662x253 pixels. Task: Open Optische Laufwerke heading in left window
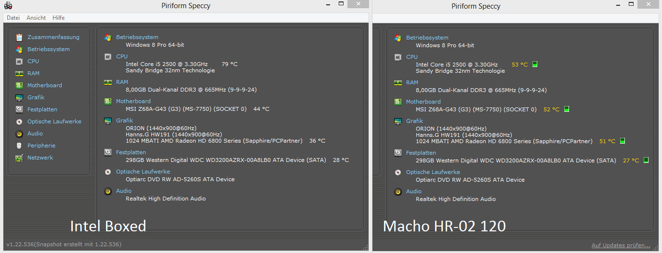143,172
